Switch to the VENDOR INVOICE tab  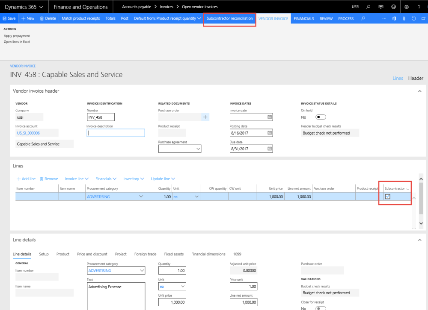tap(273, 18)
